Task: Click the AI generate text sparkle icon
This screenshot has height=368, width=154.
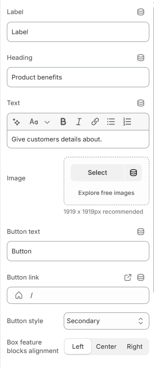Action: tap(16, 122)
